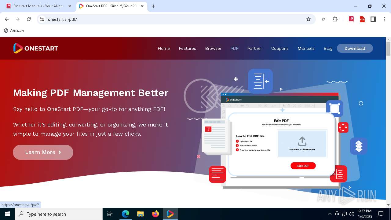Open the browser side panel icon
391x220 pixels.
coord(373,19)
